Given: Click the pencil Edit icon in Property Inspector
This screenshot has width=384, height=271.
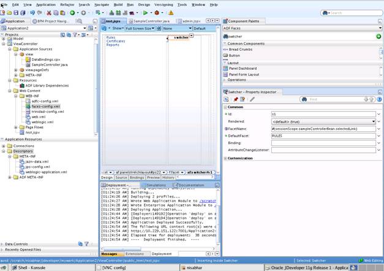Looking at the screenshot, I should (252, 99).
